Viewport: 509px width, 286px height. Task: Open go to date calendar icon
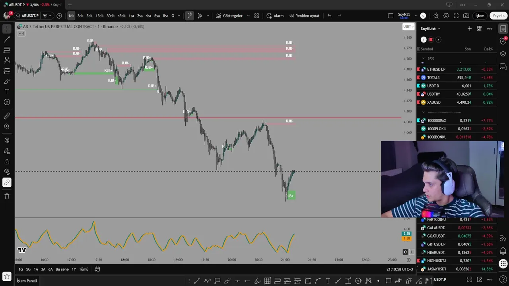(97, 269)
